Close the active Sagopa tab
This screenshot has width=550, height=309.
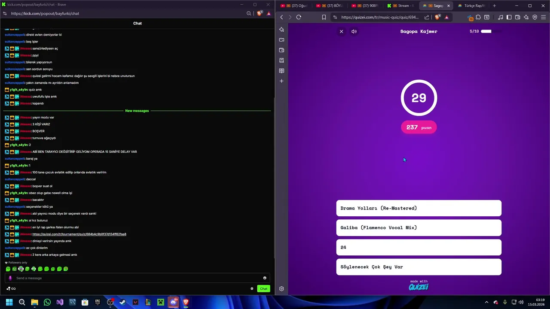point(449,6)
